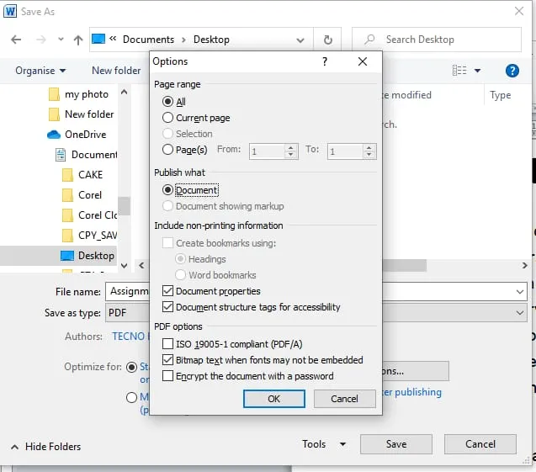Screen dimensions: 536x472
Task: Select the Corel folder
Action: (x=82, y=195)
